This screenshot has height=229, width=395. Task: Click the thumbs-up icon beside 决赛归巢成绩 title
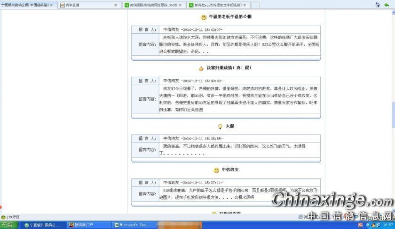[x=201, y=68]
